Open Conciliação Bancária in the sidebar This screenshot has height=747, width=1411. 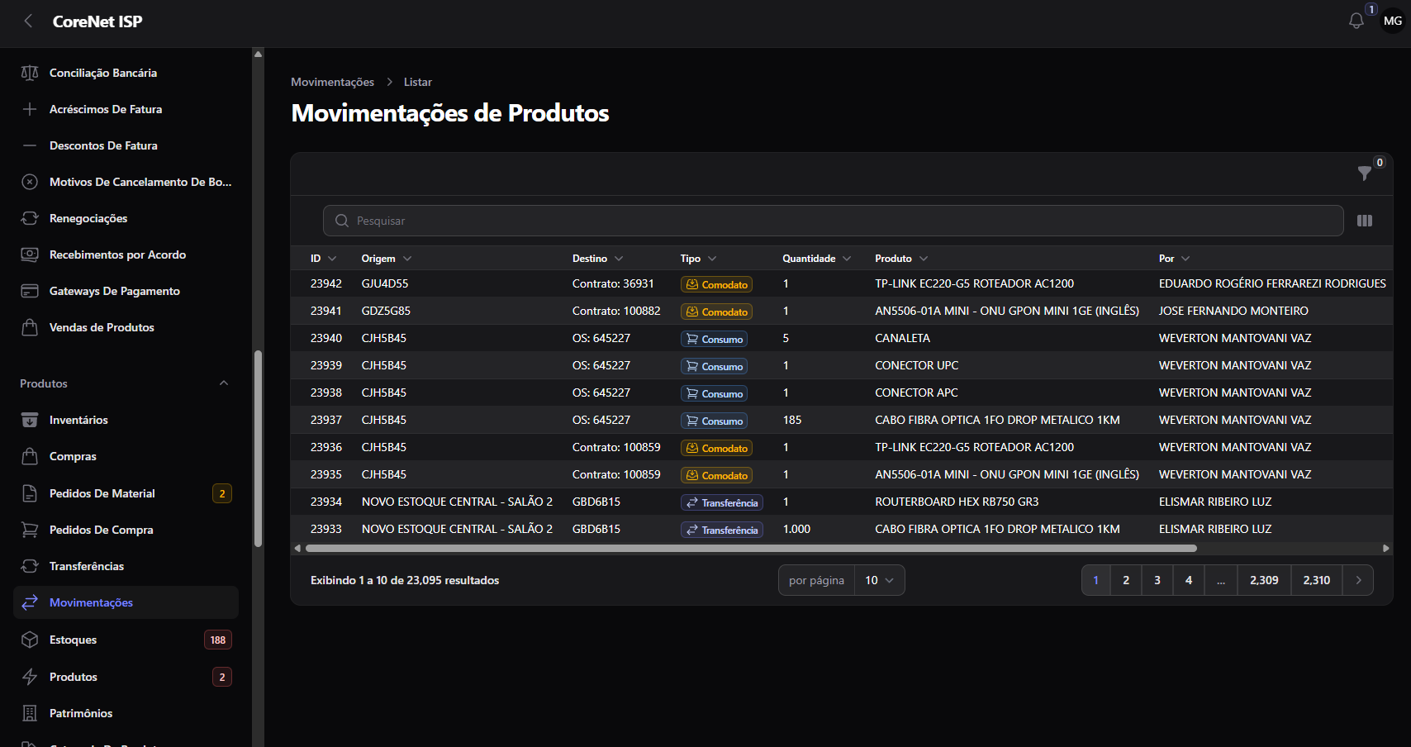[126, 73]
